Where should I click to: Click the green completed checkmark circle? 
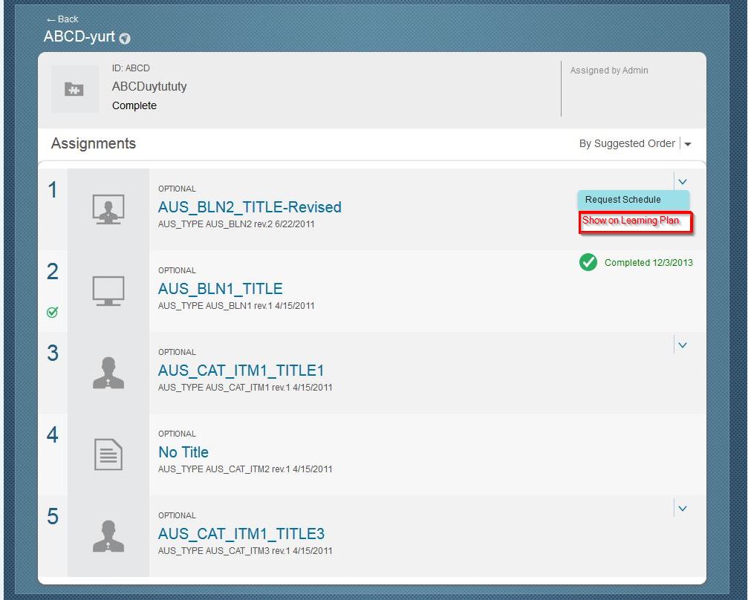(588, 262)
